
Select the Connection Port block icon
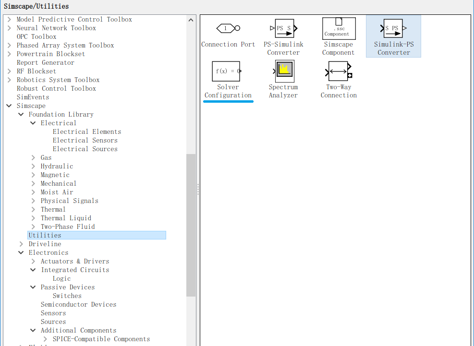228,28
